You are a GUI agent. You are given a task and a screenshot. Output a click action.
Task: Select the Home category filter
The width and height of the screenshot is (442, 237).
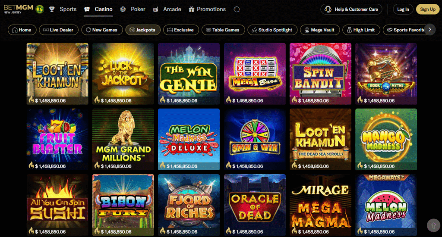click(x=22, y=30)
